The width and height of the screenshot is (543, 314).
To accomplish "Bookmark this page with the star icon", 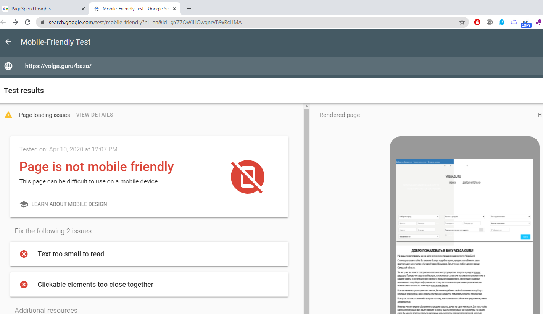I will point(462,22).
